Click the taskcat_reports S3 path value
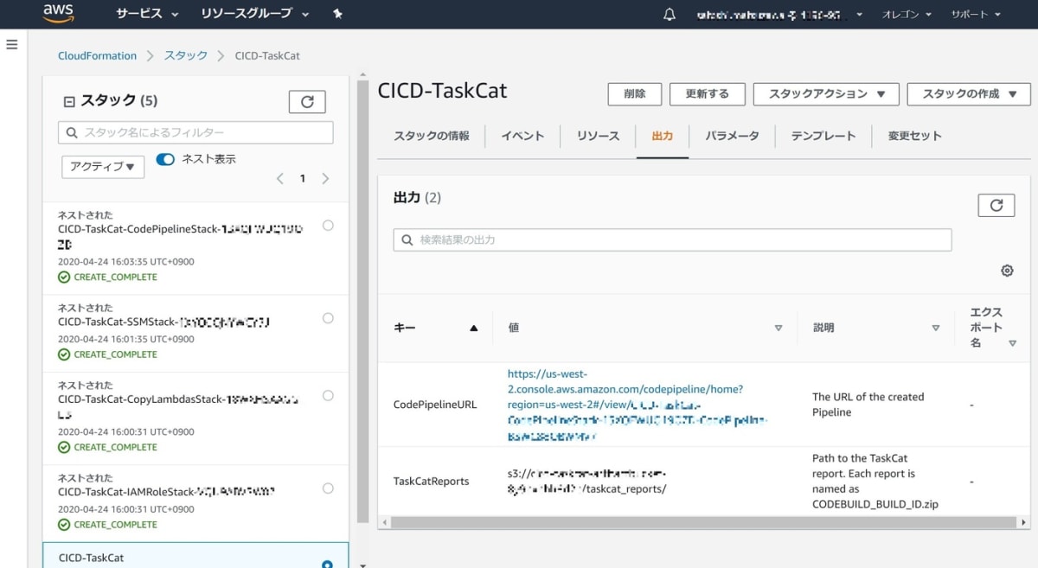 pos(587,482)
